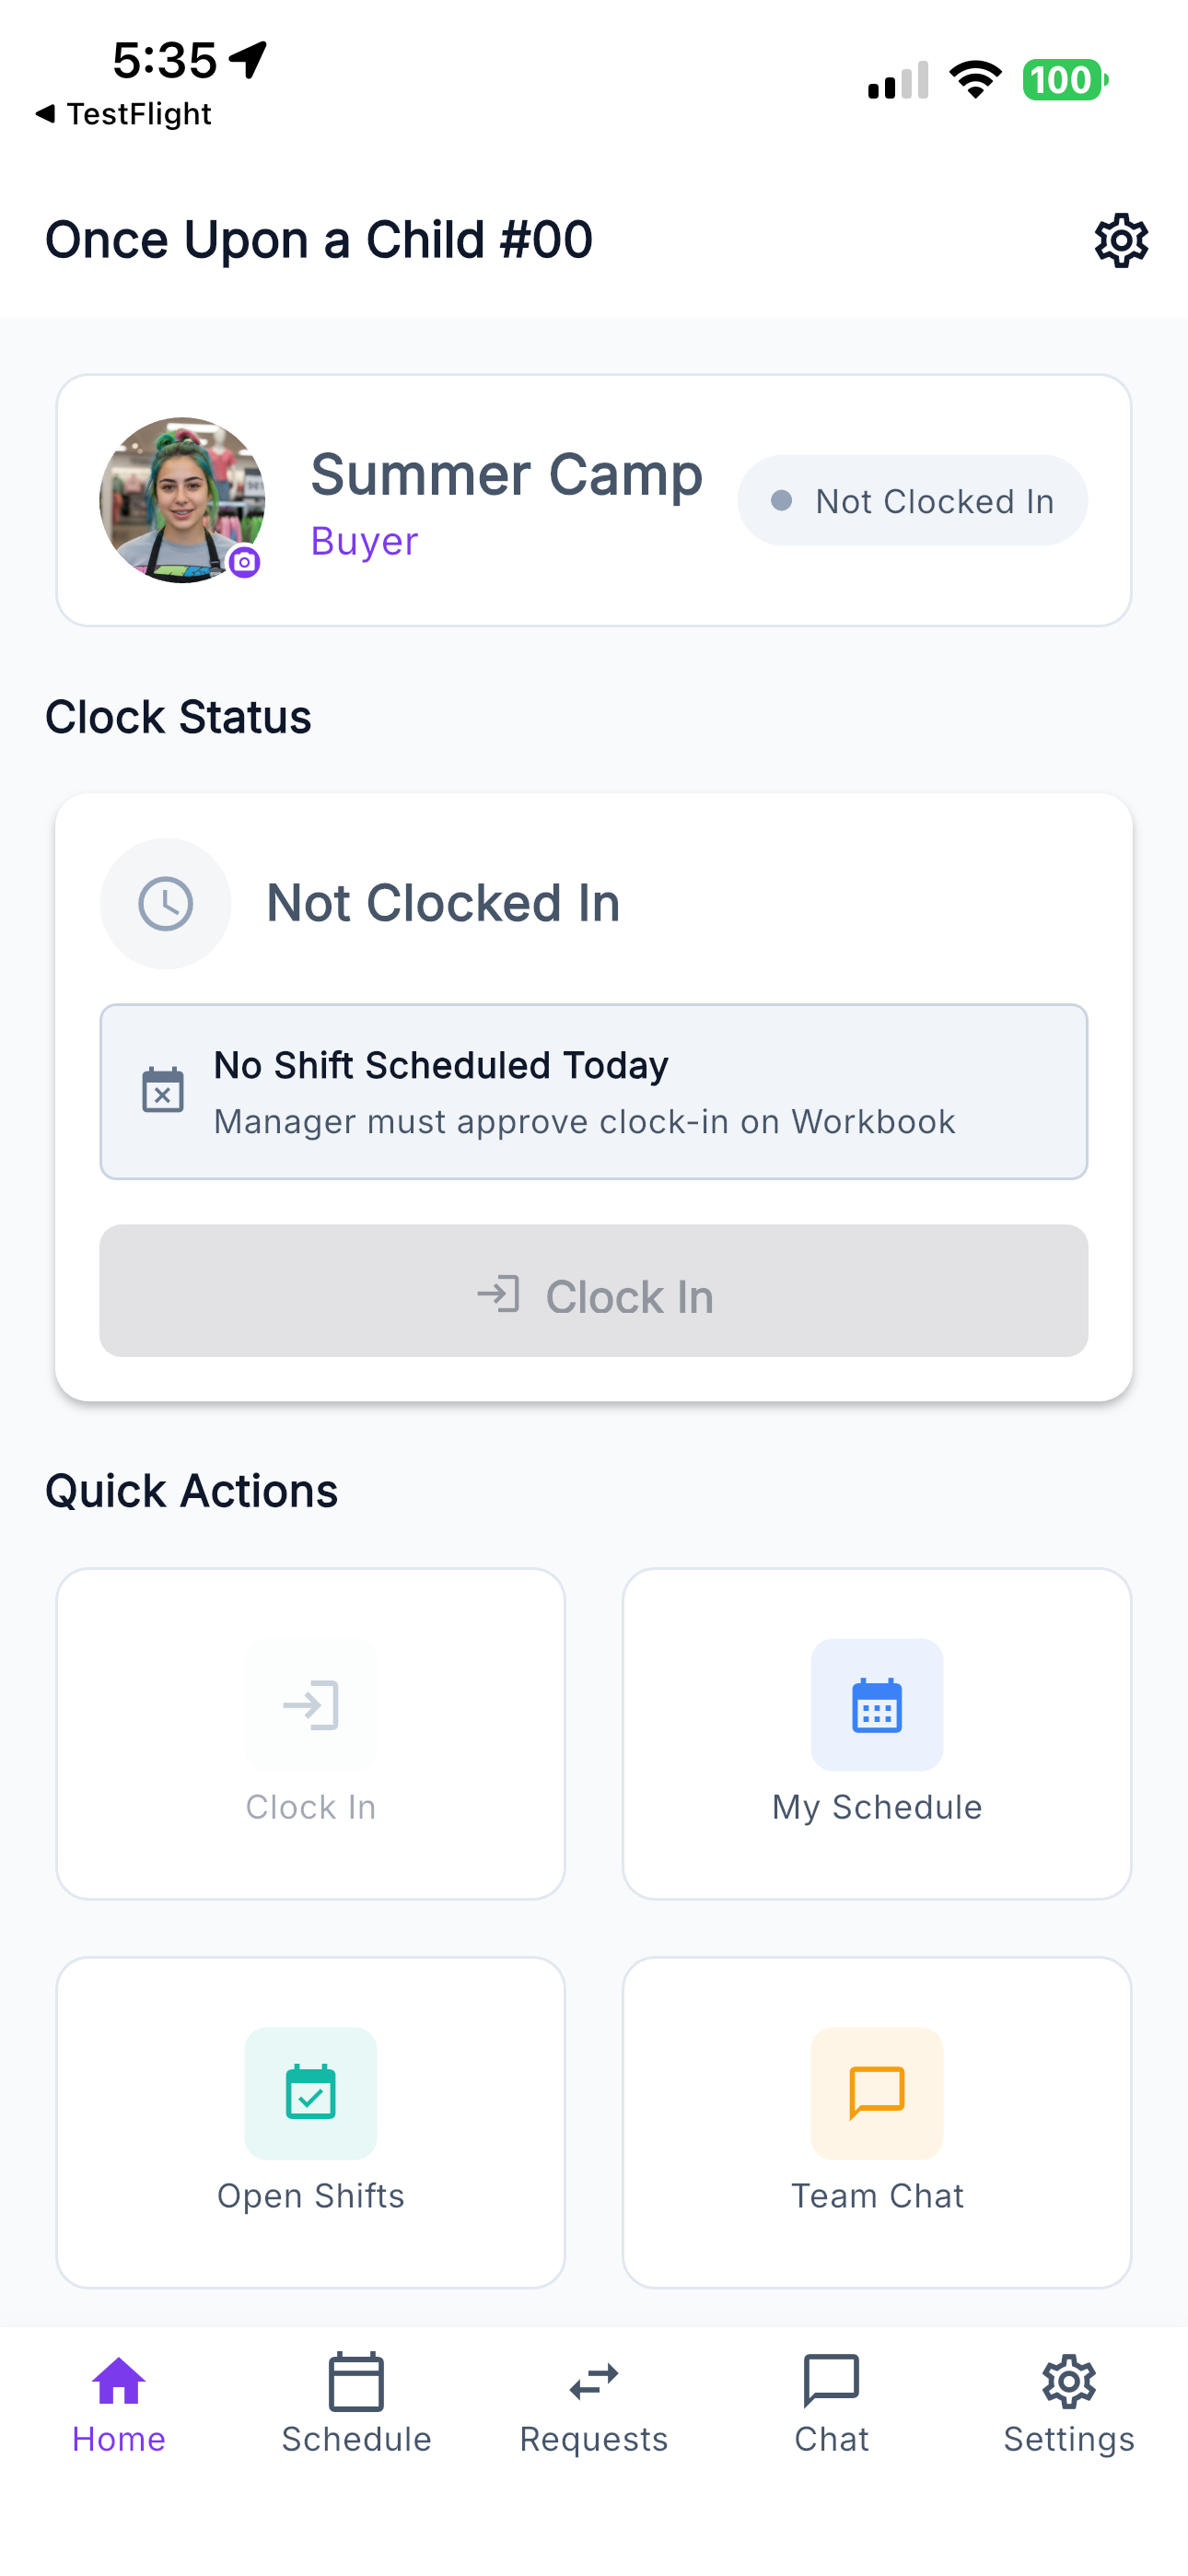Tap the Once Upon a Child #00 title

click(319, 240)
